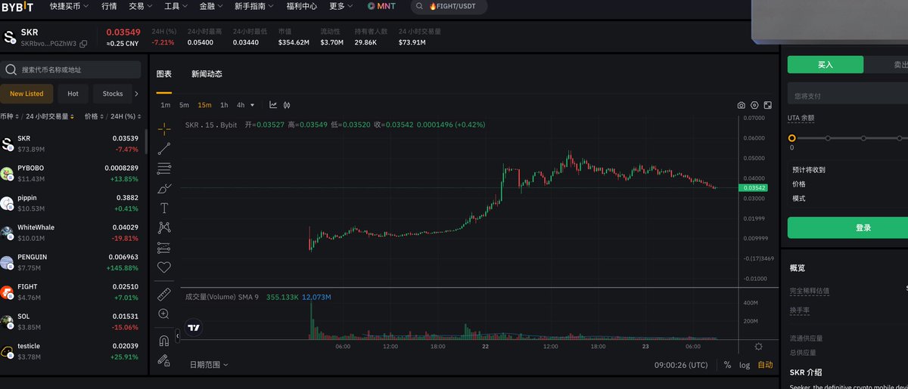Select the crosshair cursor tool

tap(164, 129)
